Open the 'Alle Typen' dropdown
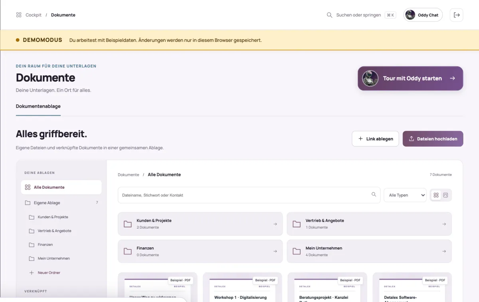 click(405, 195)
